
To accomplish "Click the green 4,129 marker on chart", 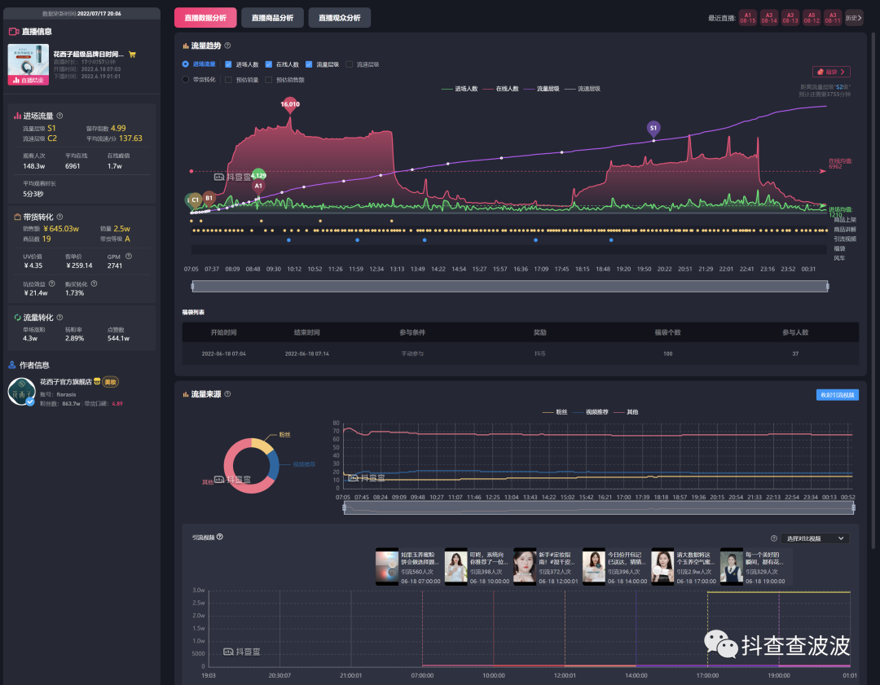I will pos(258,175).
